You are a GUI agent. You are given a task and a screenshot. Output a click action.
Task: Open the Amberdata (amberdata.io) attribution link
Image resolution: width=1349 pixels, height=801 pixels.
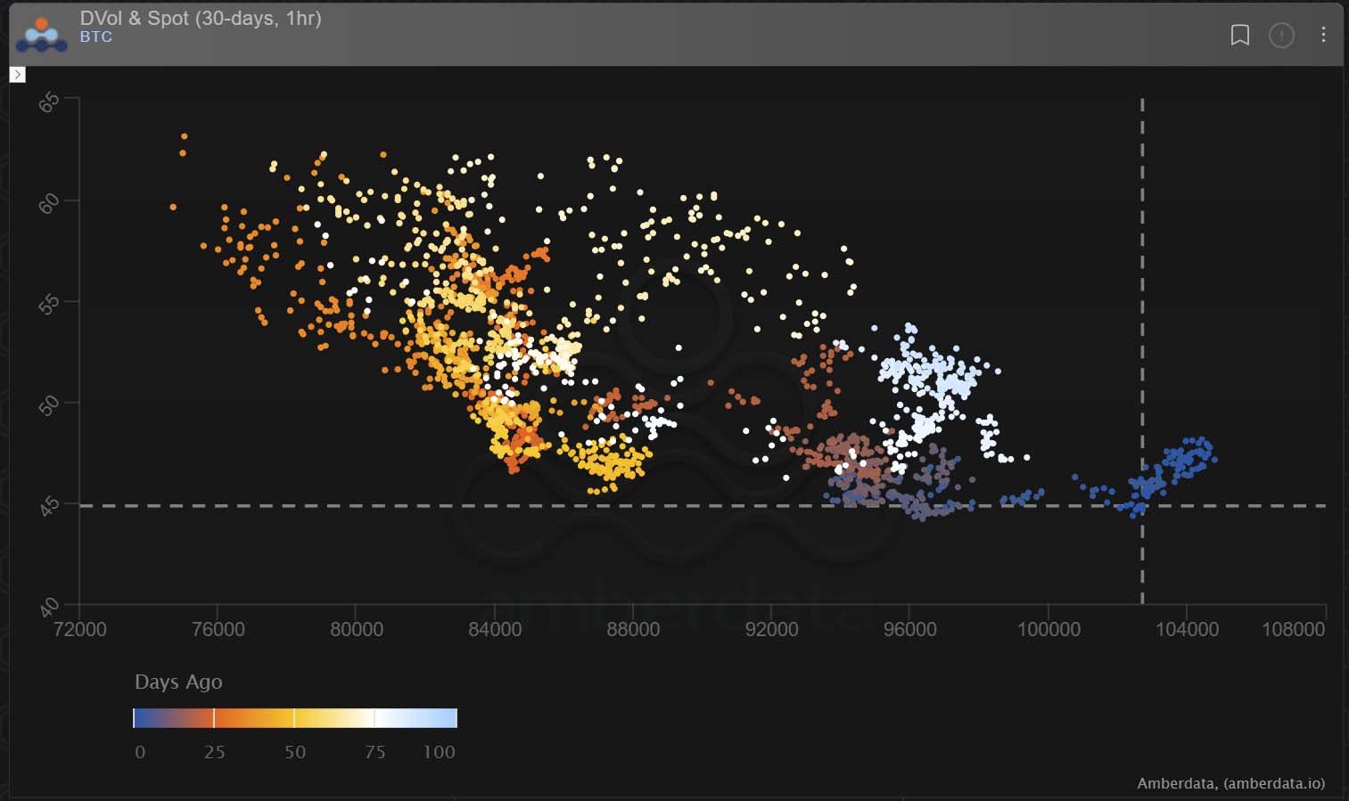1230,783
